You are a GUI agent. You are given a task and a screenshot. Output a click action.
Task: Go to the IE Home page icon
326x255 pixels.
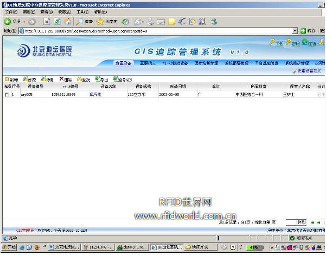[68, 22]
